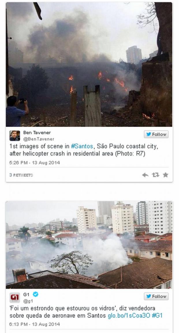Open the glo.bo/1sCoa3O link
The height and width of the screenshot is (333, 179).
tap(129, 316)
